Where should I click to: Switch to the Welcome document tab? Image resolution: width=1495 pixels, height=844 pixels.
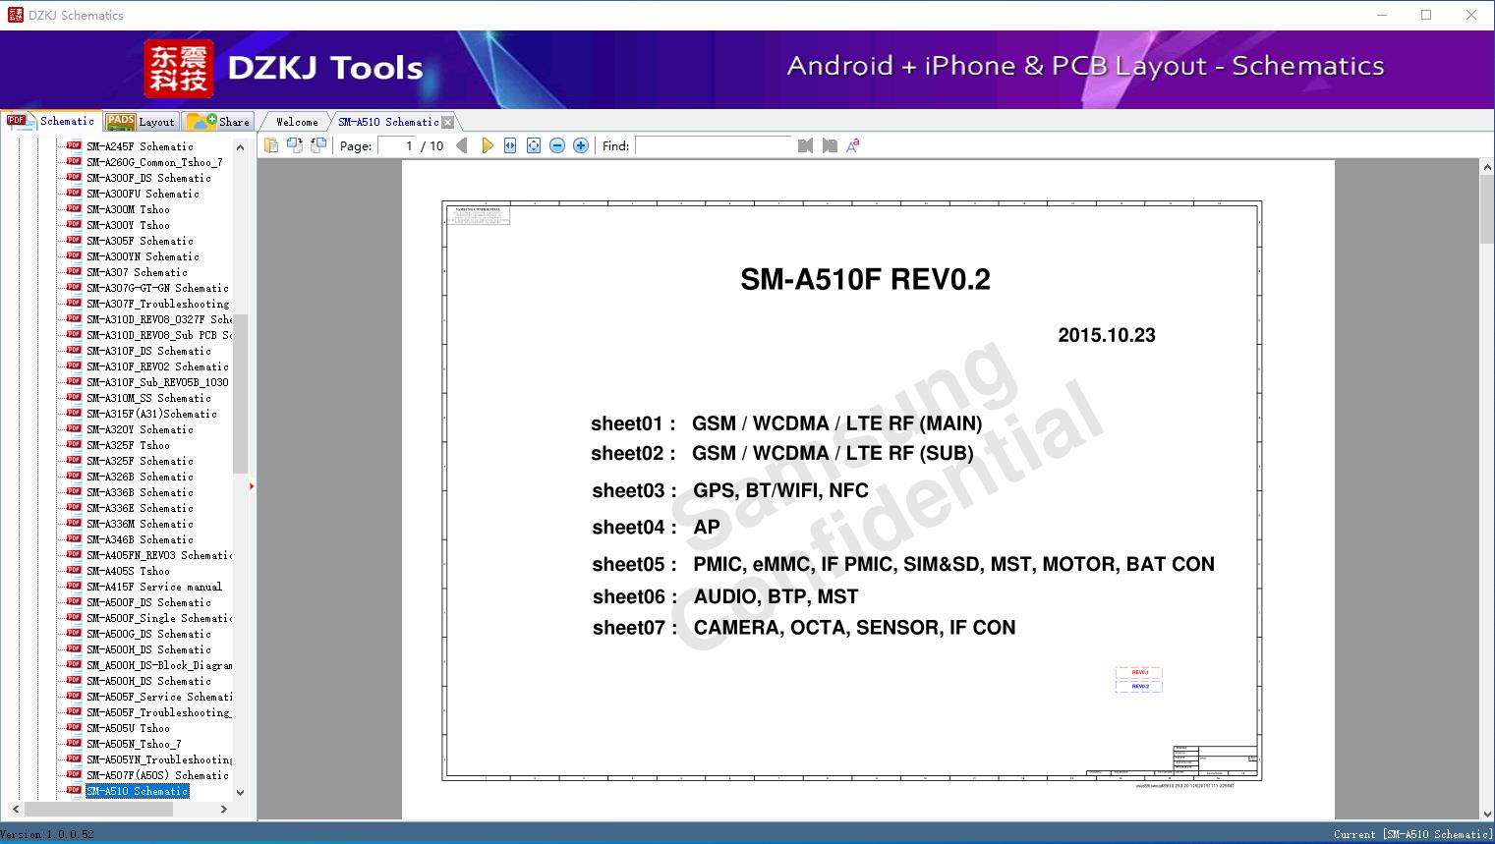297,122
